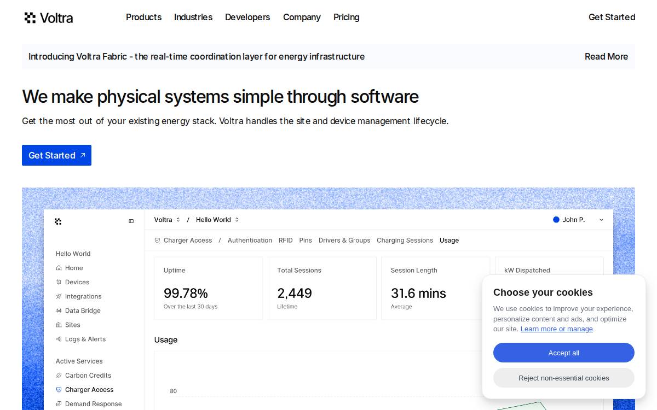
Task: Click Accept all cookies button
Action: [x=564, y=353]
